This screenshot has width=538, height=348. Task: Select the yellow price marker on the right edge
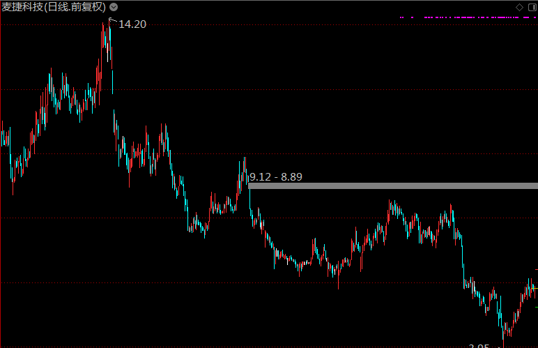pyautogui.click(x=535, y=287)
